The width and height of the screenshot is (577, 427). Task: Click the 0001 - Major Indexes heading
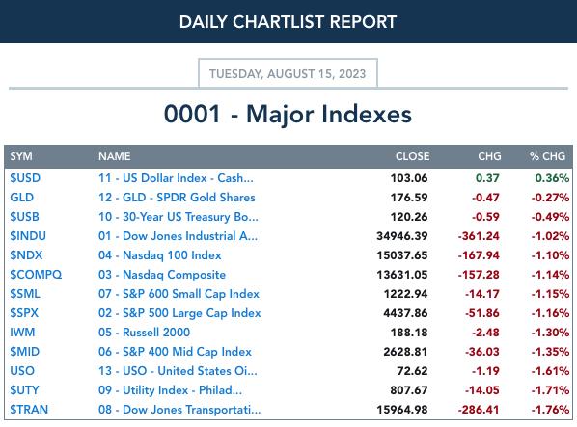[288, 114]
